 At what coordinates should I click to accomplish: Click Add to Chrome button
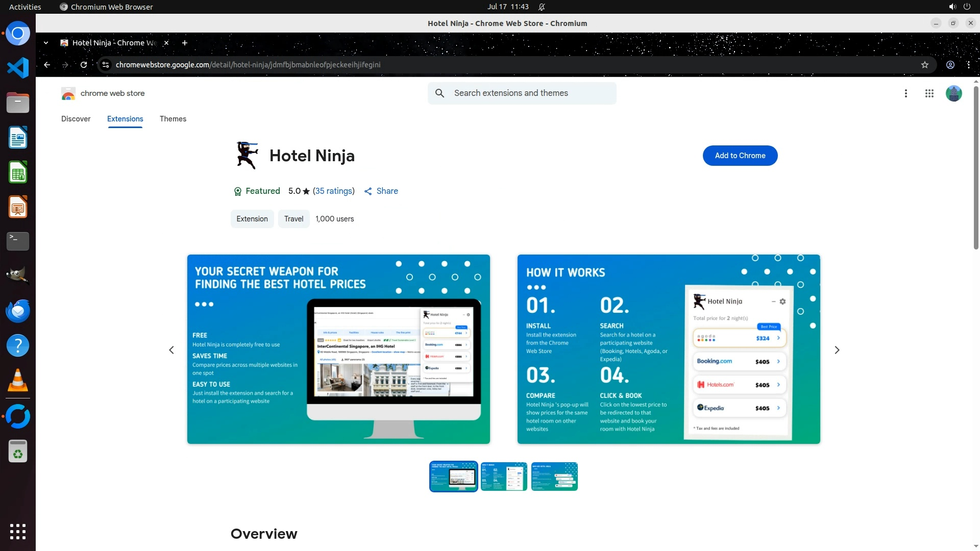(740, 156)
